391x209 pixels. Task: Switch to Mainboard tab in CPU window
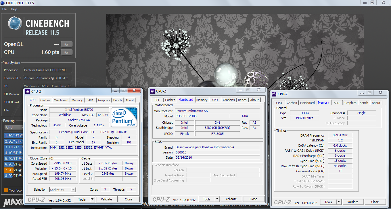point(61,100)
